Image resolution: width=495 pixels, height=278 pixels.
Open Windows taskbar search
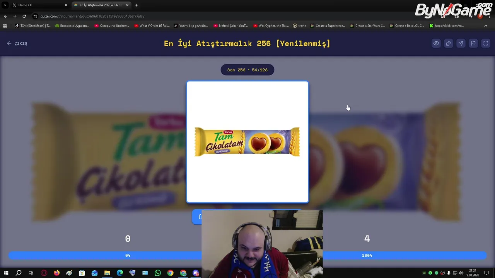click(x=19, y=273)
